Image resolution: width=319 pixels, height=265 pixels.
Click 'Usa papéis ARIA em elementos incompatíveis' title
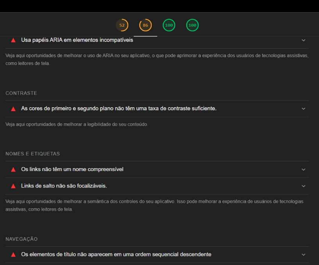77,40
